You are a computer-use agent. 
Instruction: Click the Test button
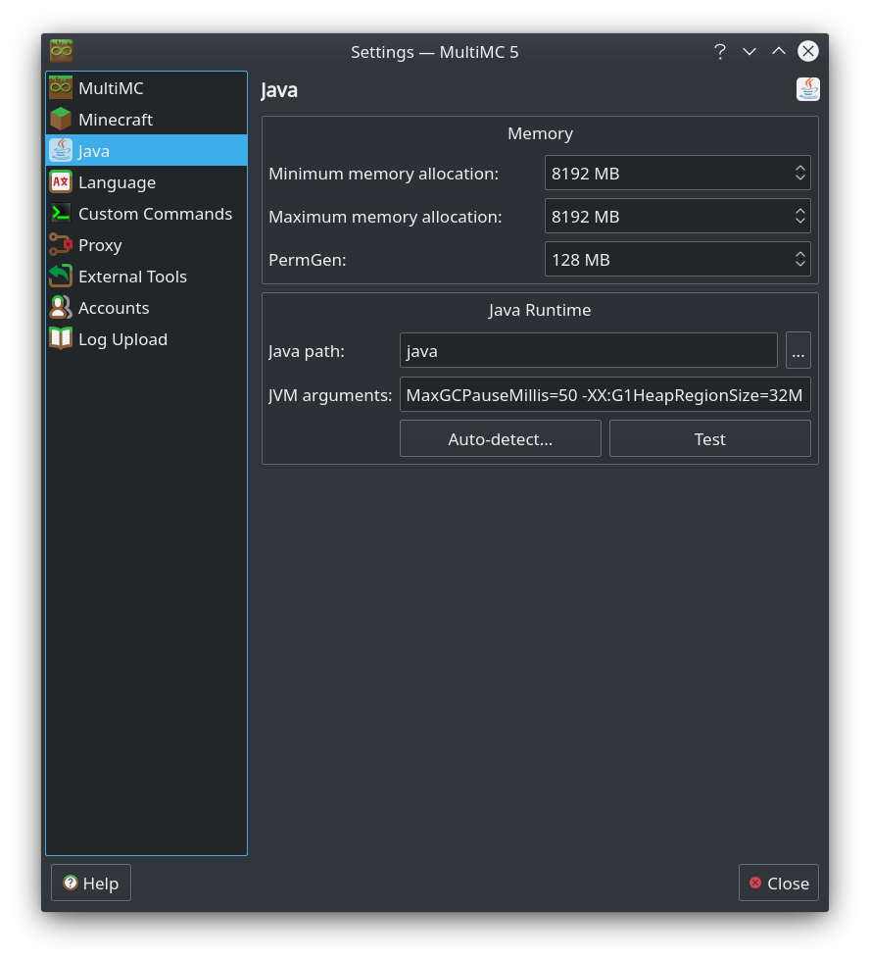[x=709, y=439]
